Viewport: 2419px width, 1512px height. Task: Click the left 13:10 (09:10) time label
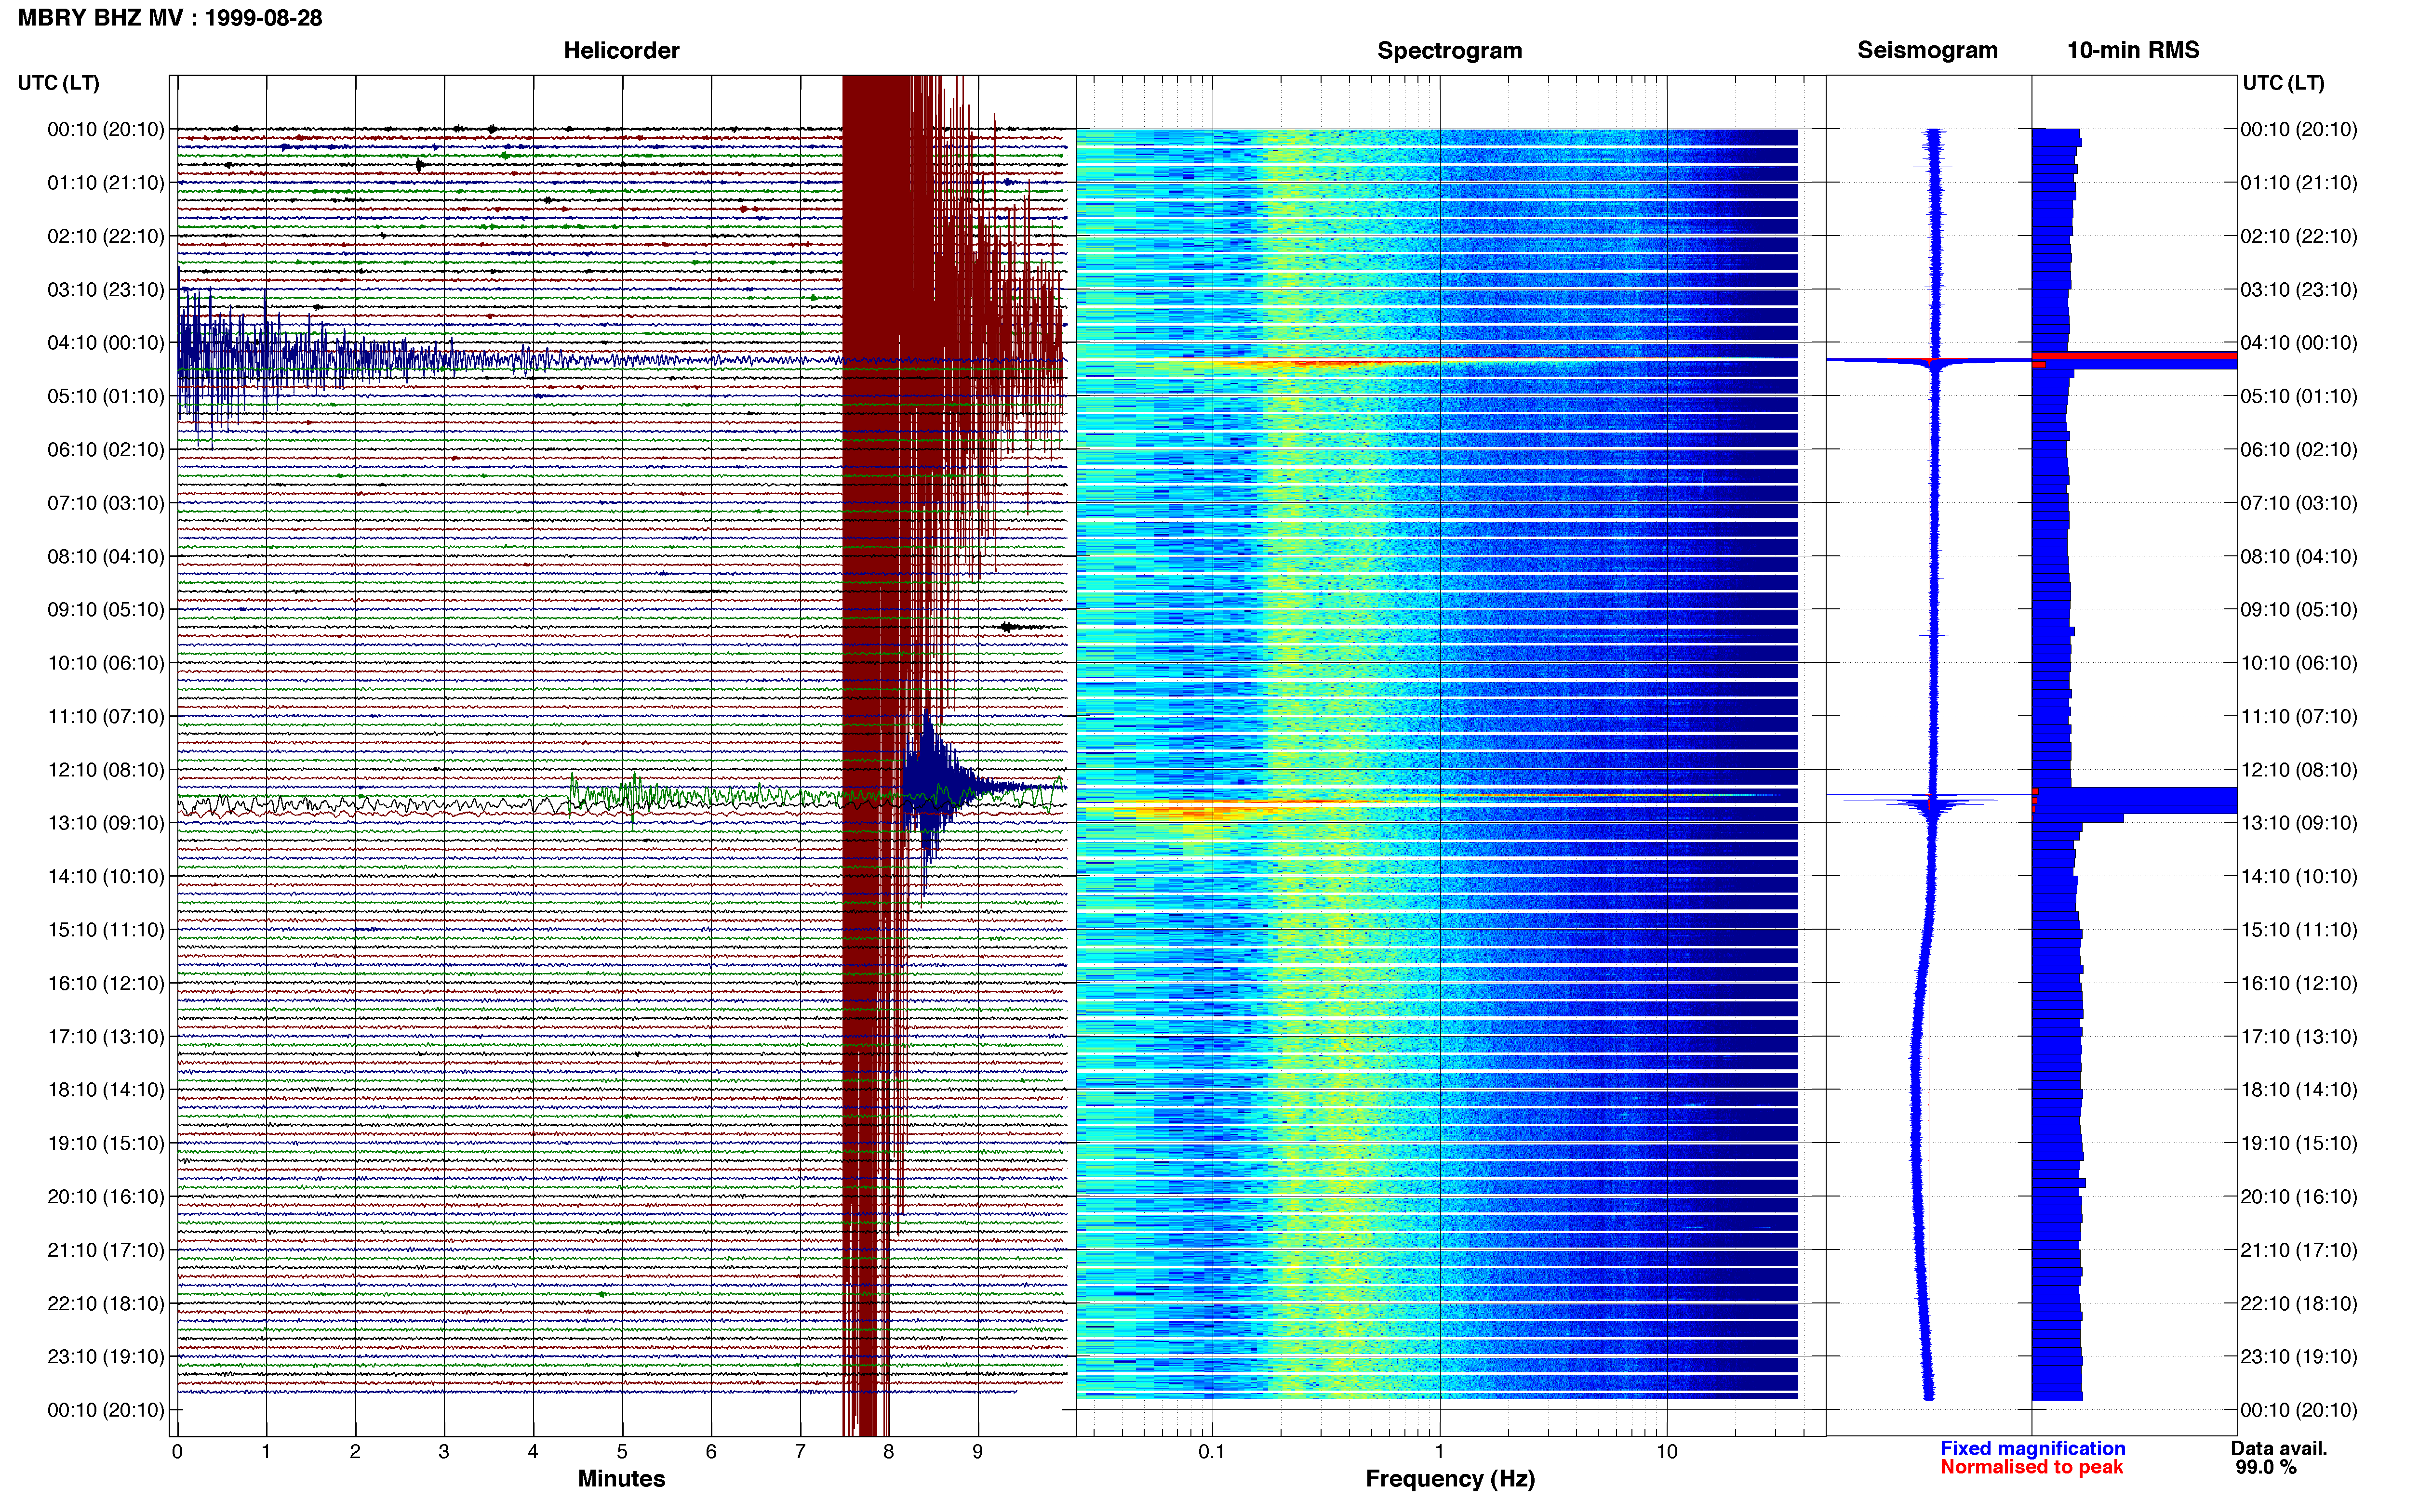click(105, 822)
